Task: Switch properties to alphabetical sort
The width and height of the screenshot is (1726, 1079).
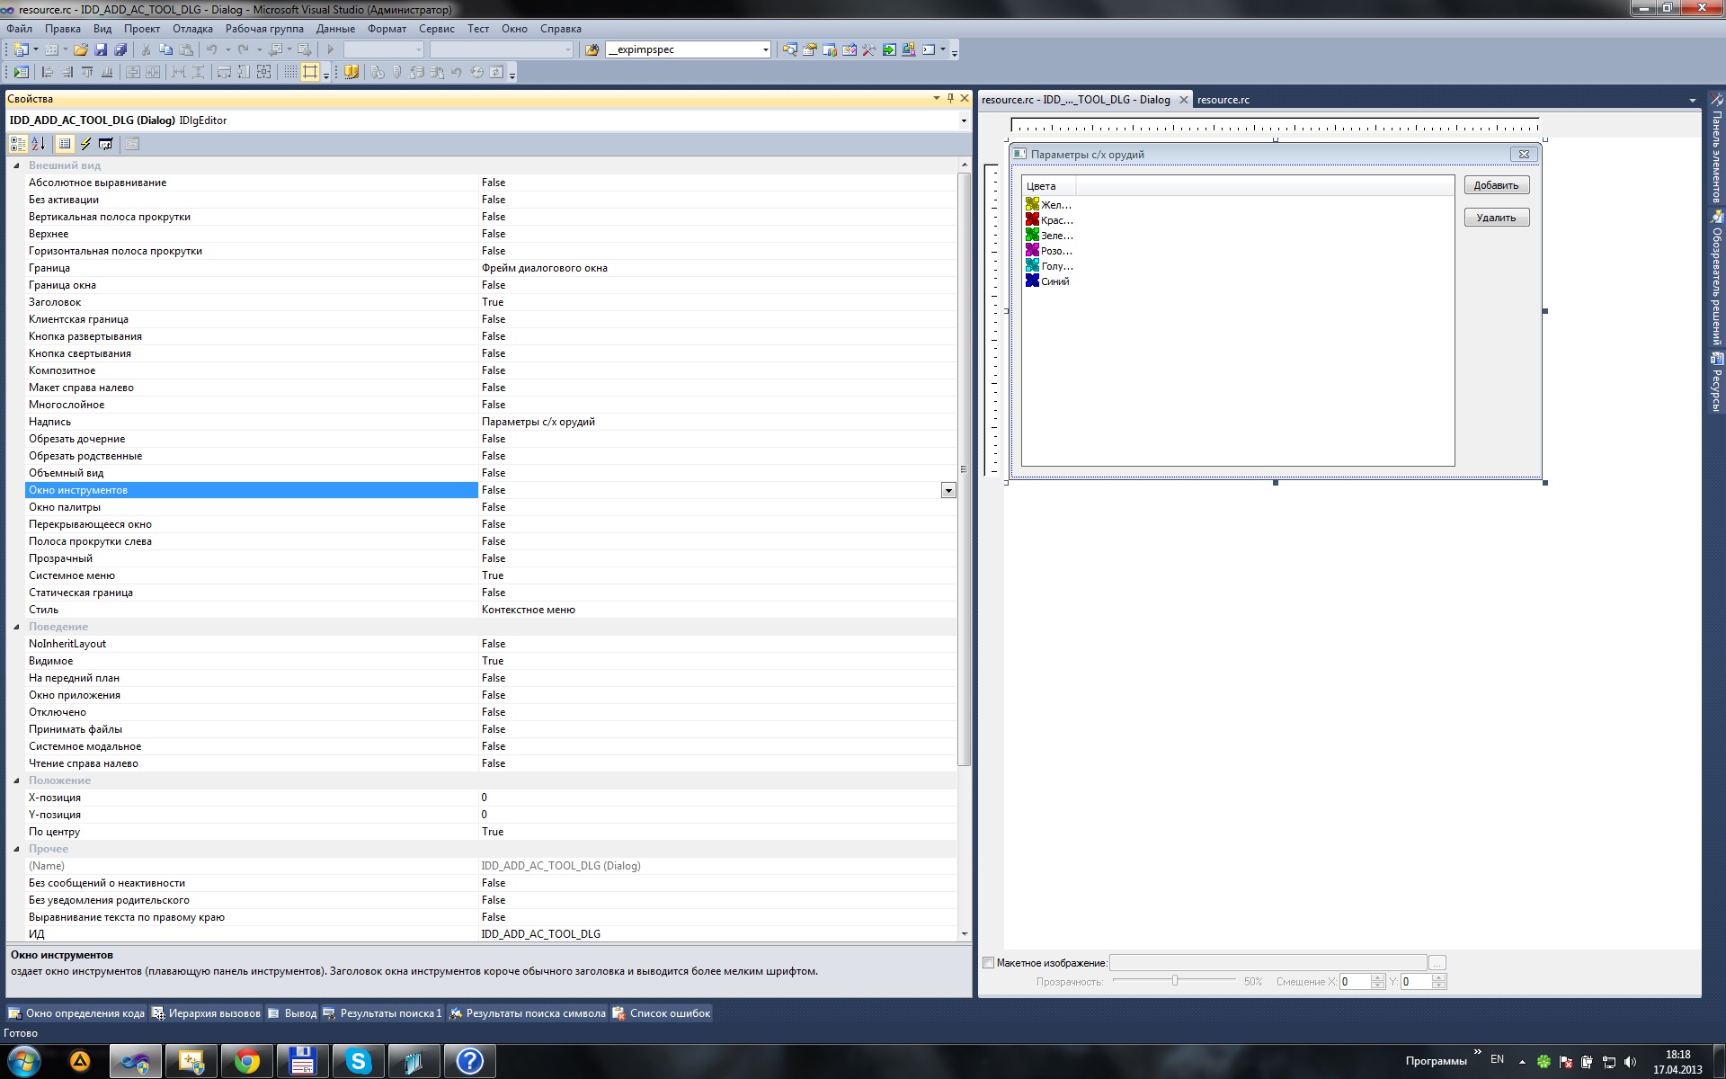Action: [39, 144]
